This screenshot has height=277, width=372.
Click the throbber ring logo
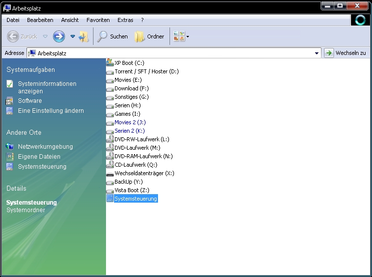[360, 20]
